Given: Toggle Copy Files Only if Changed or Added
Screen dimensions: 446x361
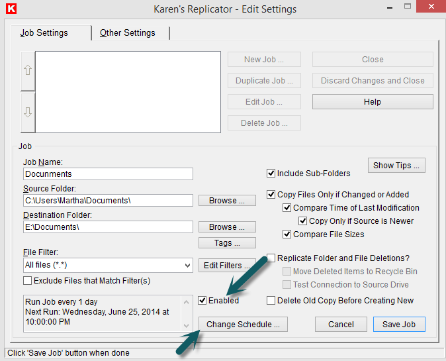Looking at the screenshot, I should click(271, 195).
